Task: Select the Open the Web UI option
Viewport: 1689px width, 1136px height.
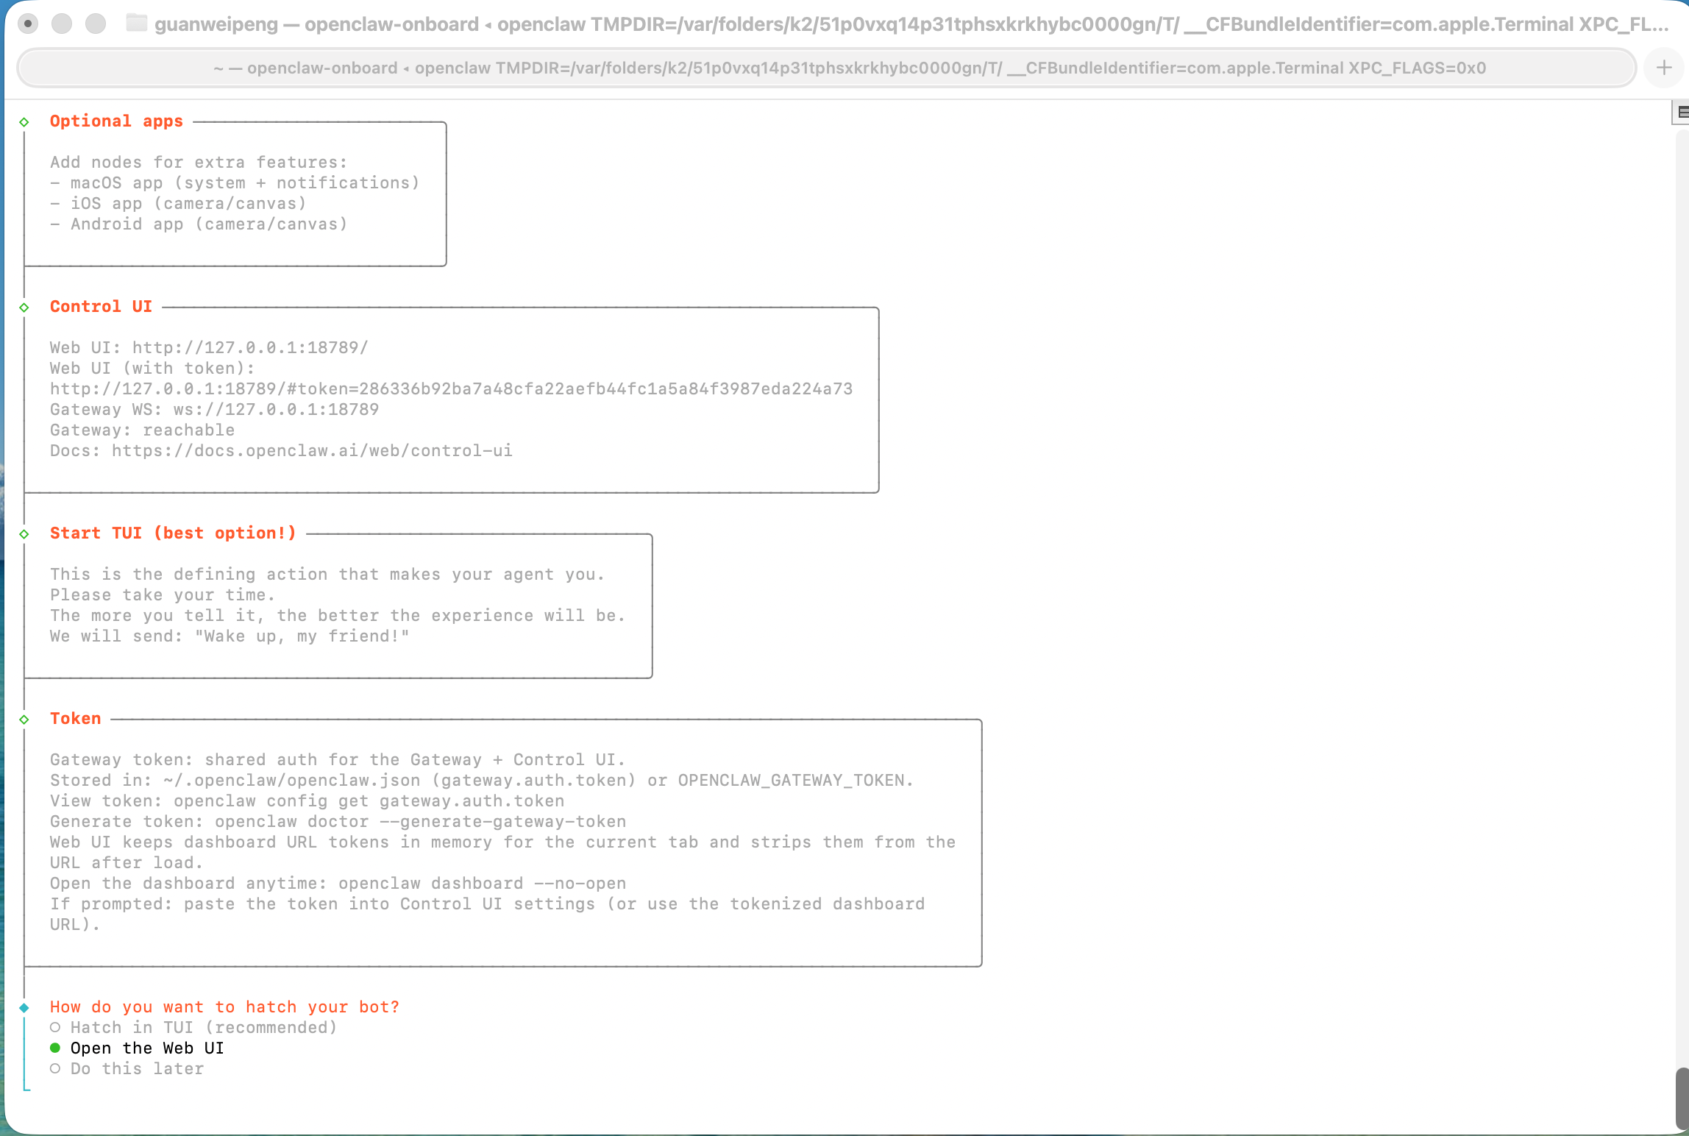Action: pyautogui.click(x=146, y=1048)
